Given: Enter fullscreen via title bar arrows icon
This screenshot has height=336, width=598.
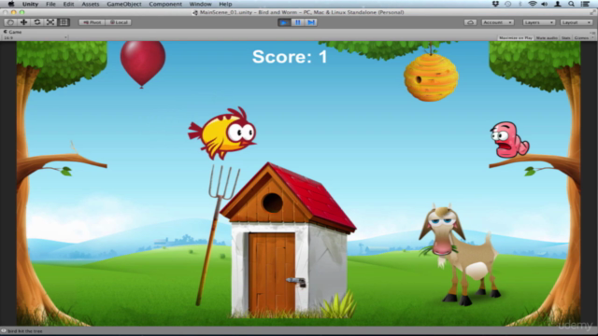Looking at the screenshot, I should click(592, 12).
